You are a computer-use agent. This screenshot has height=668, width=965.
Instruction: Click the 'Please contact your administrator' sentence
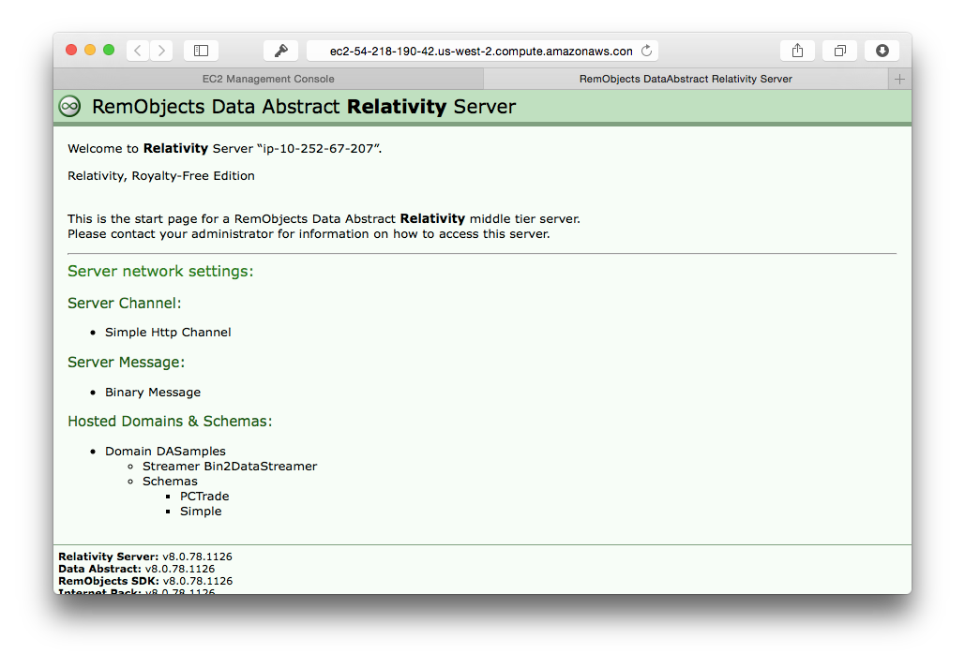tap(309, 233)
